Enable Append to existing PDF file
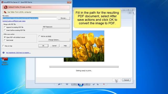 (x=5, y=27)
